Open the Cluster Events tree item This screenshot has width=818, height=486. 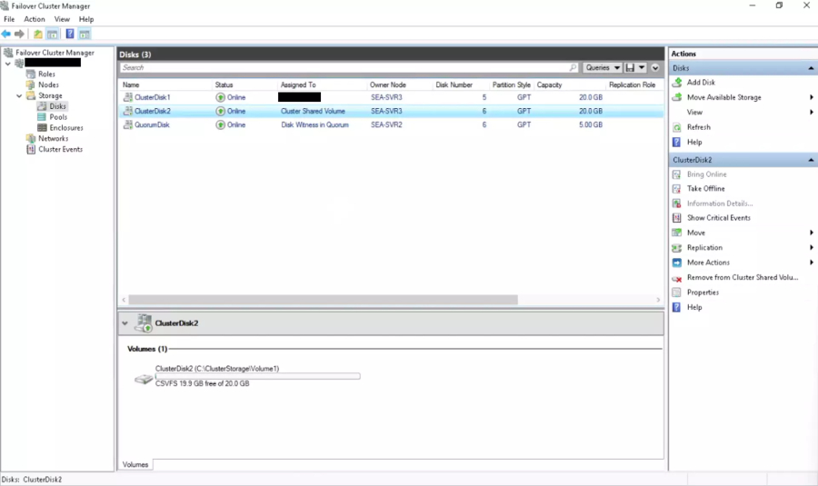(60, 149)
